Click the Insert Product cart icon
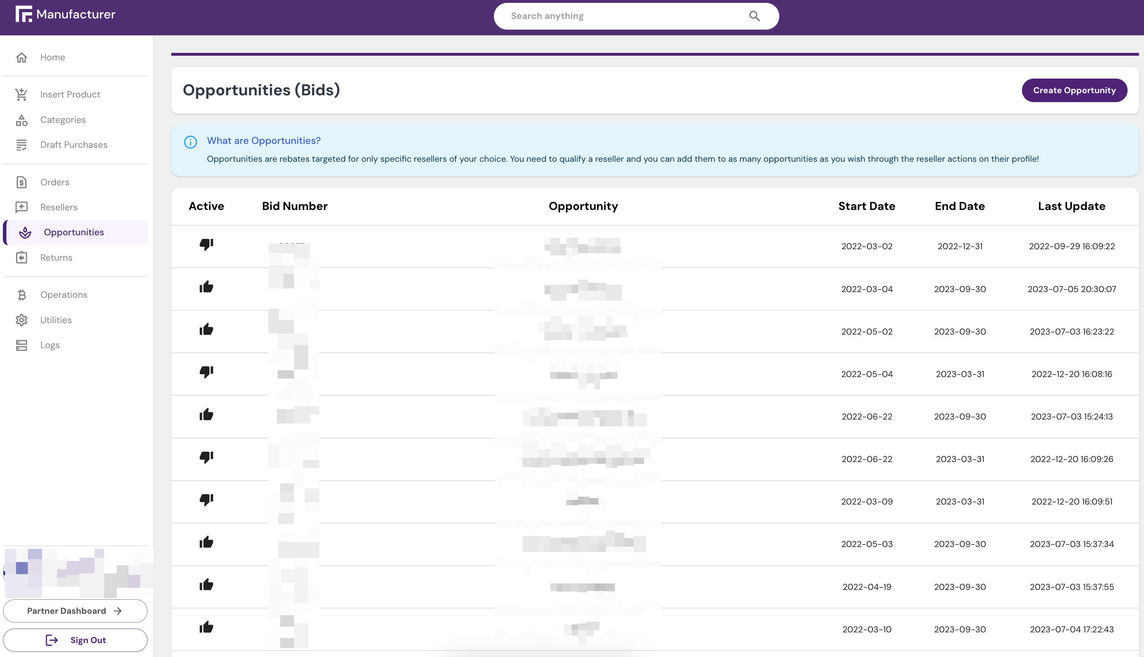The width and height of the screenshot is (1144, 657). 22,94
